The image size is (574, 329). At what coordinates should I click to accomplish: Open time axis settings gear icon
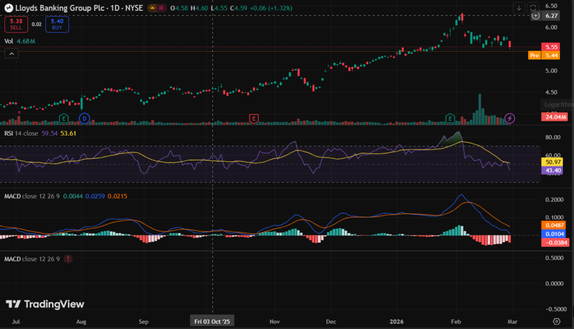click(556, 321)
